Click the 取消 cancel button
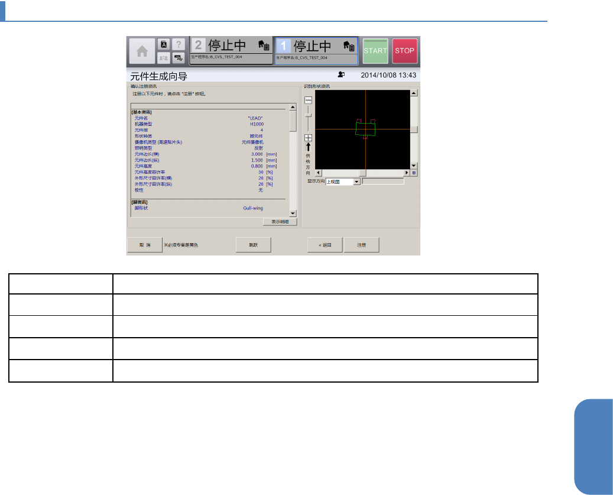This screenshot has height=495, width=613. 144,245
